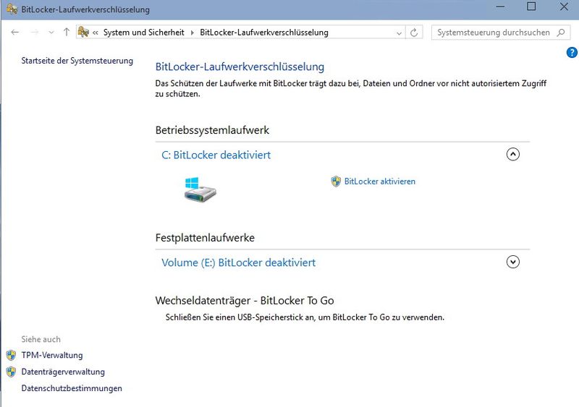Screen dimensions: 579x407
Task: Open the recent locations dropdown arrow
Action: pos(51,33)
